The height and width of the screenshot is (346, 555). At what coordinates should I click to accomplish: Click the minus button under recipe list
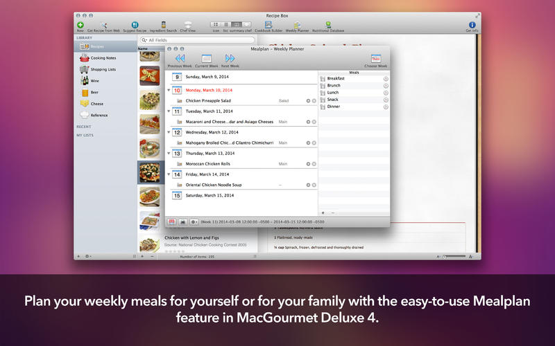tap(152, 256)
